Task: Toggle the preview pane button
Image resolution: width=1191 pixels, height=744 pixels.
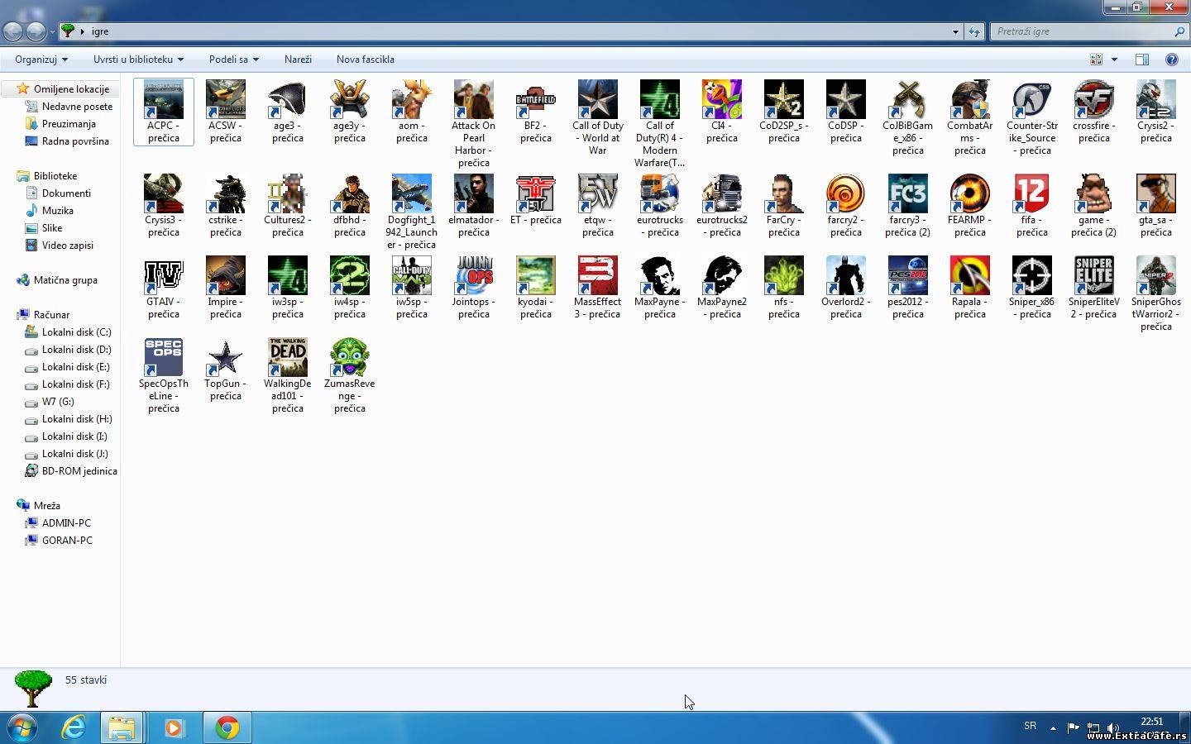Action: [1142, 60]
